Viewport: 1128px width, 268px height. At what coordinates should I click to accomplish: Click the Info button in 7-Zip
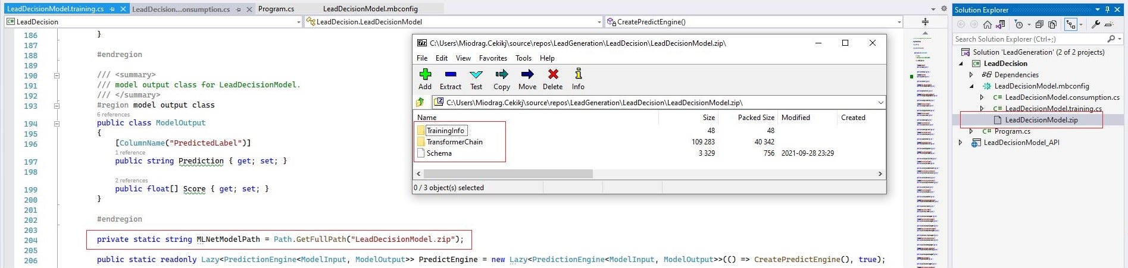pyautogui.click(x=578, y=79)
